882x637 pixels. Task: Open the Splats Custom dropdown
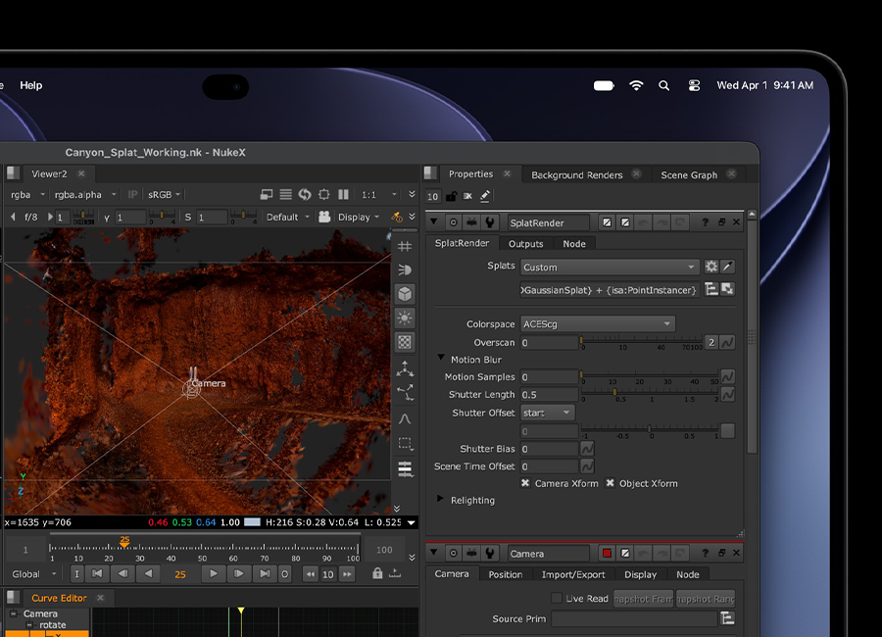click(x=610, y=268)
